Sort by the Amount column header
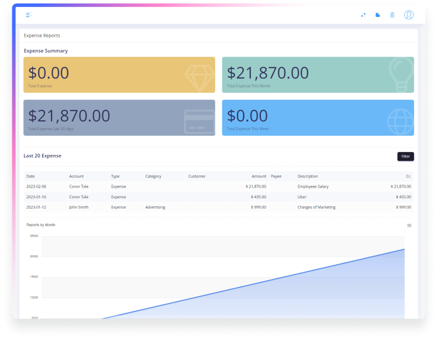 (x=259, y=176)
